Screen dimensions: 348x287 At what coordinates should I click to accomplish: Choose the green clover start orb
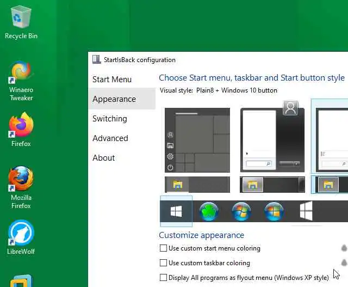(209, 211)
